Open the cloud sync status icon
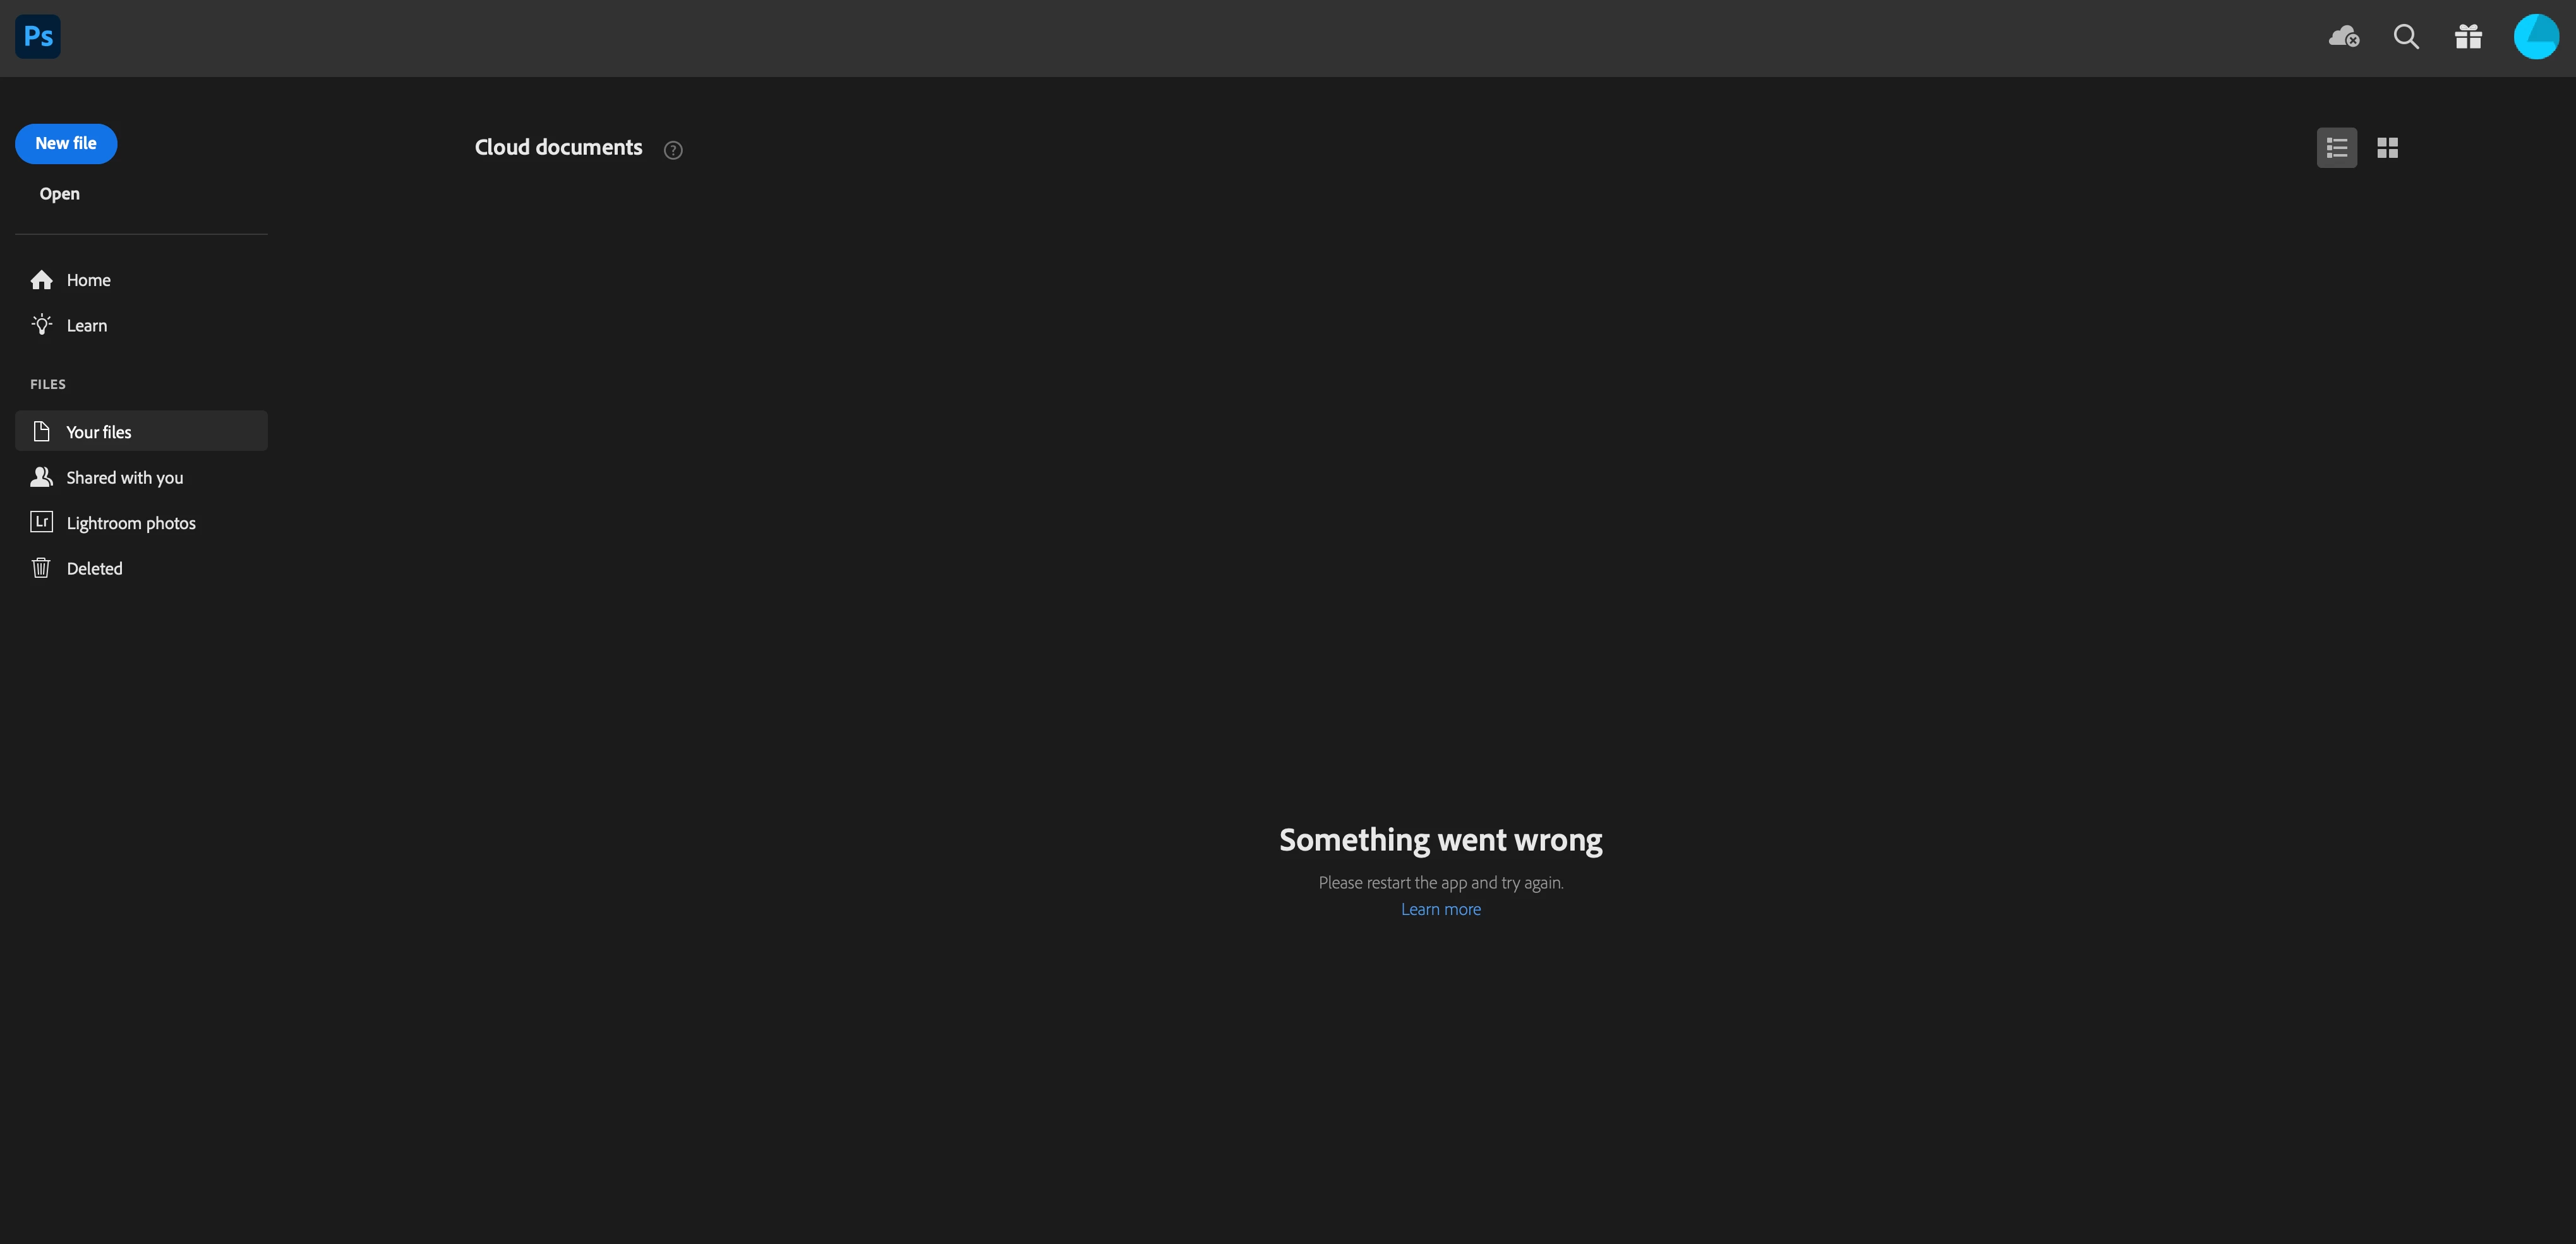Viewport: 2576px width, 1244px height. pos(2343,37)
